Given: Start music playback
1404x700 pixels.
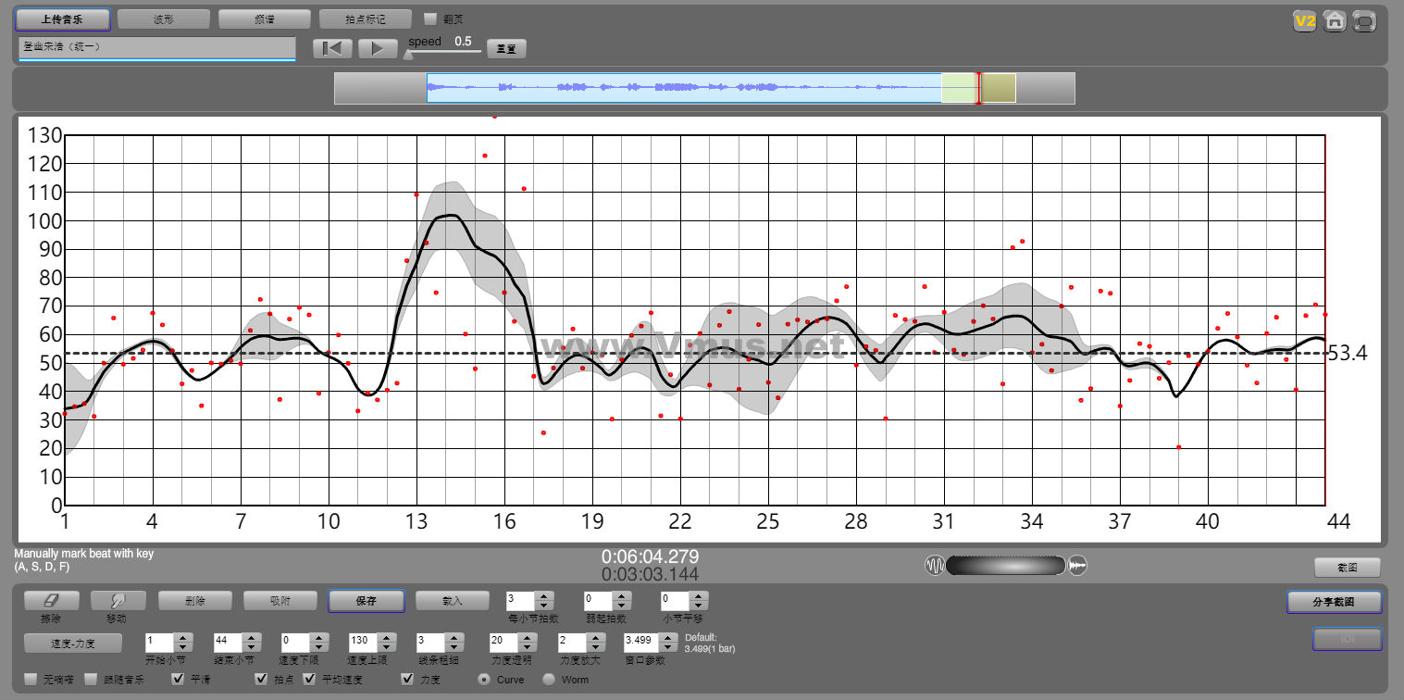Looking at the screenshot, I should click(378, 48).
